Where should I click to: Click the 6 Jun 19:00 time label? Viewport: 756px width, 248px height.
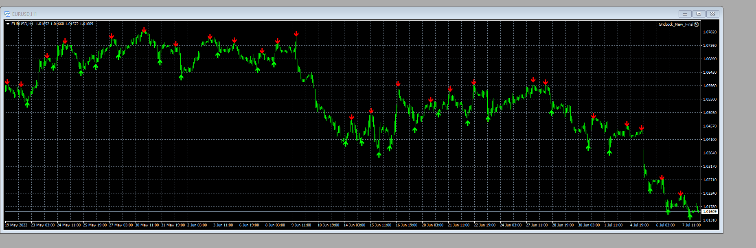(249, 225)
